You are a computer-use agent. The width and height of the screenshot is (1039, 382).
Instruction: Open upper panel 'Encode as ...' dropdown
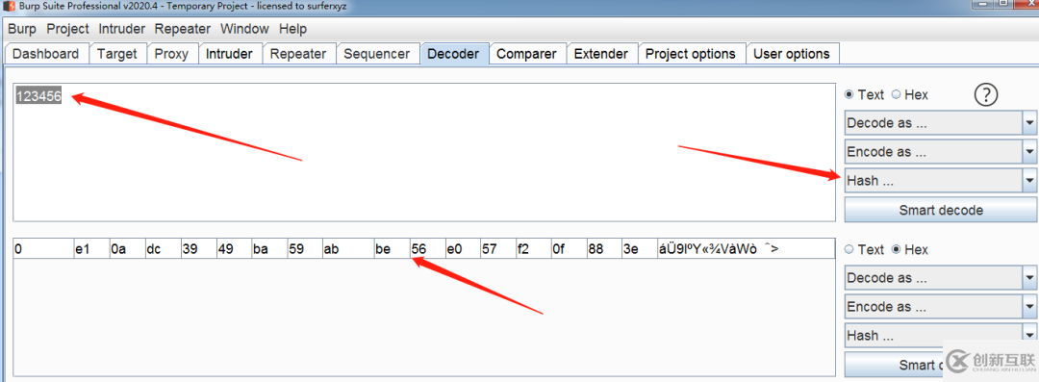click(941, 151)
